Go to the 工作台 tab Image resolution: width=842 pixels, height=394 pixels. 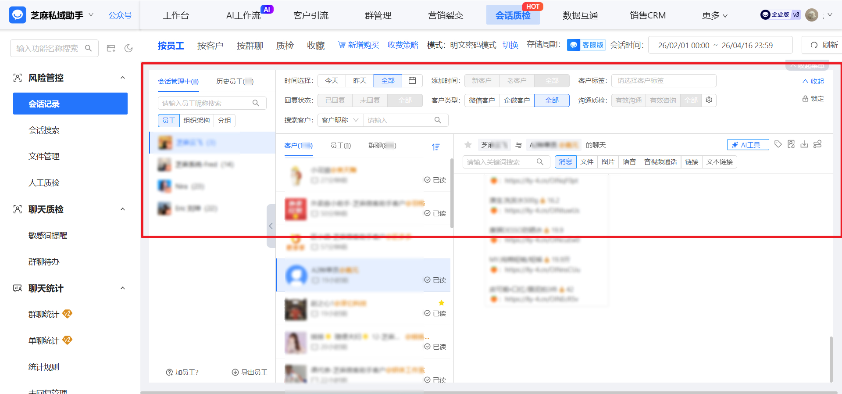[176, 15]
